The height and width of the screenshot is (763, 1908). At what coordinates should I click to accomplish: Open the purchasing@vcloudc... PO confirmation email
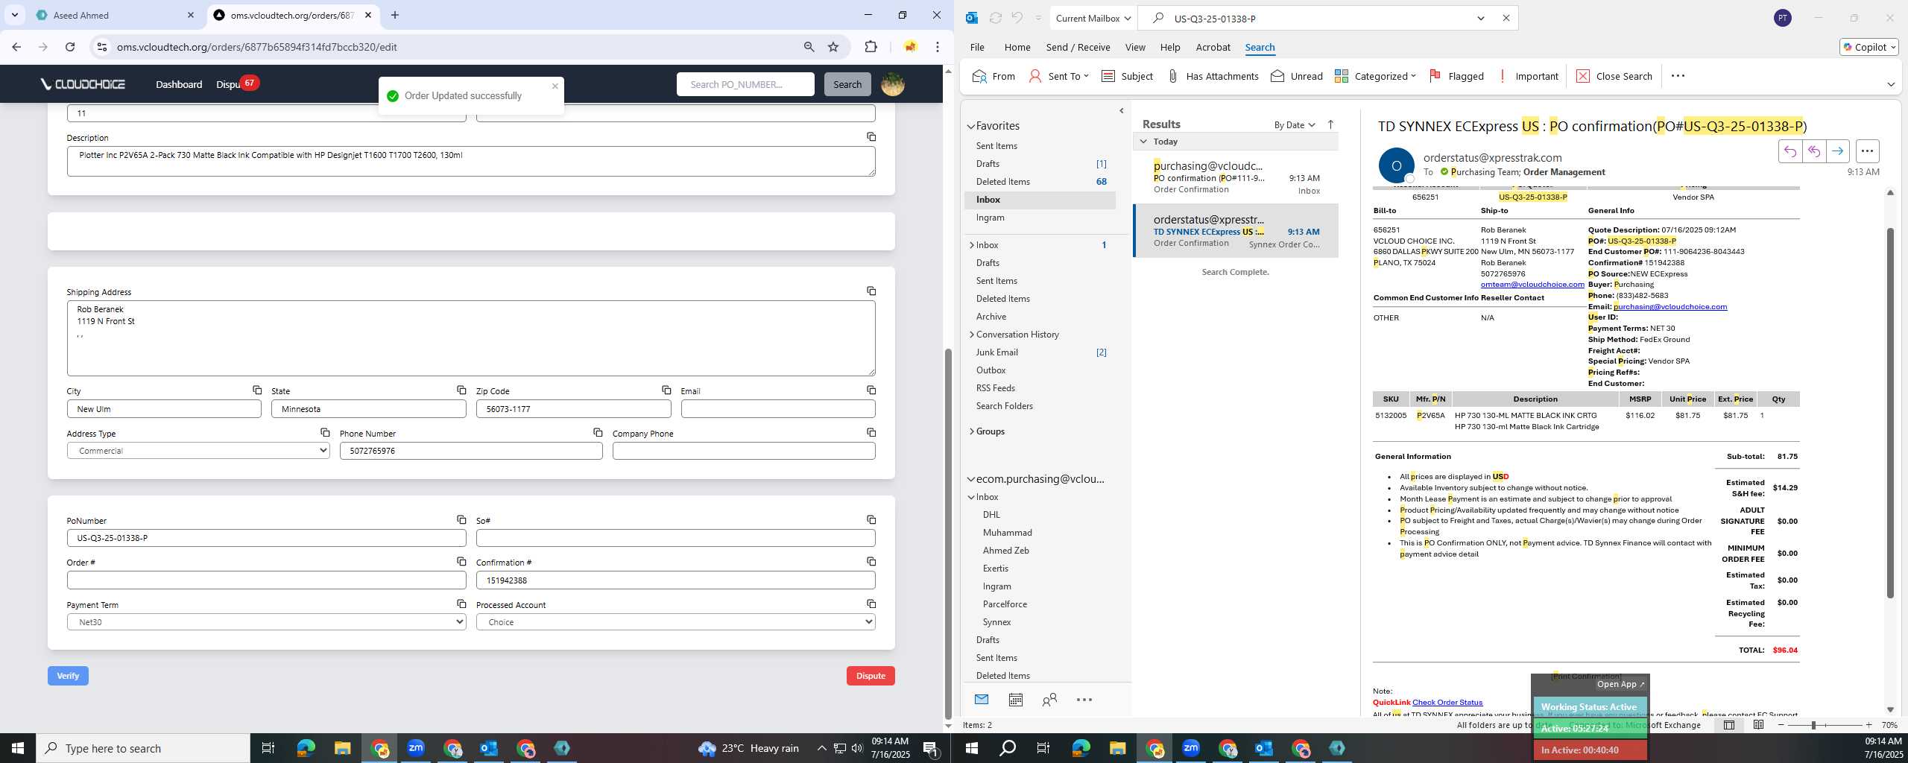coord(1236,177)
